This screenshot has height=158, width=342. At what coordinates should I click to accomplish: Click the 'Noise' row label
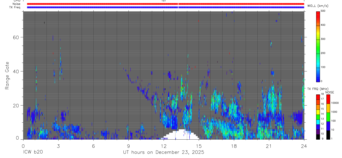[x=16, y=4]
